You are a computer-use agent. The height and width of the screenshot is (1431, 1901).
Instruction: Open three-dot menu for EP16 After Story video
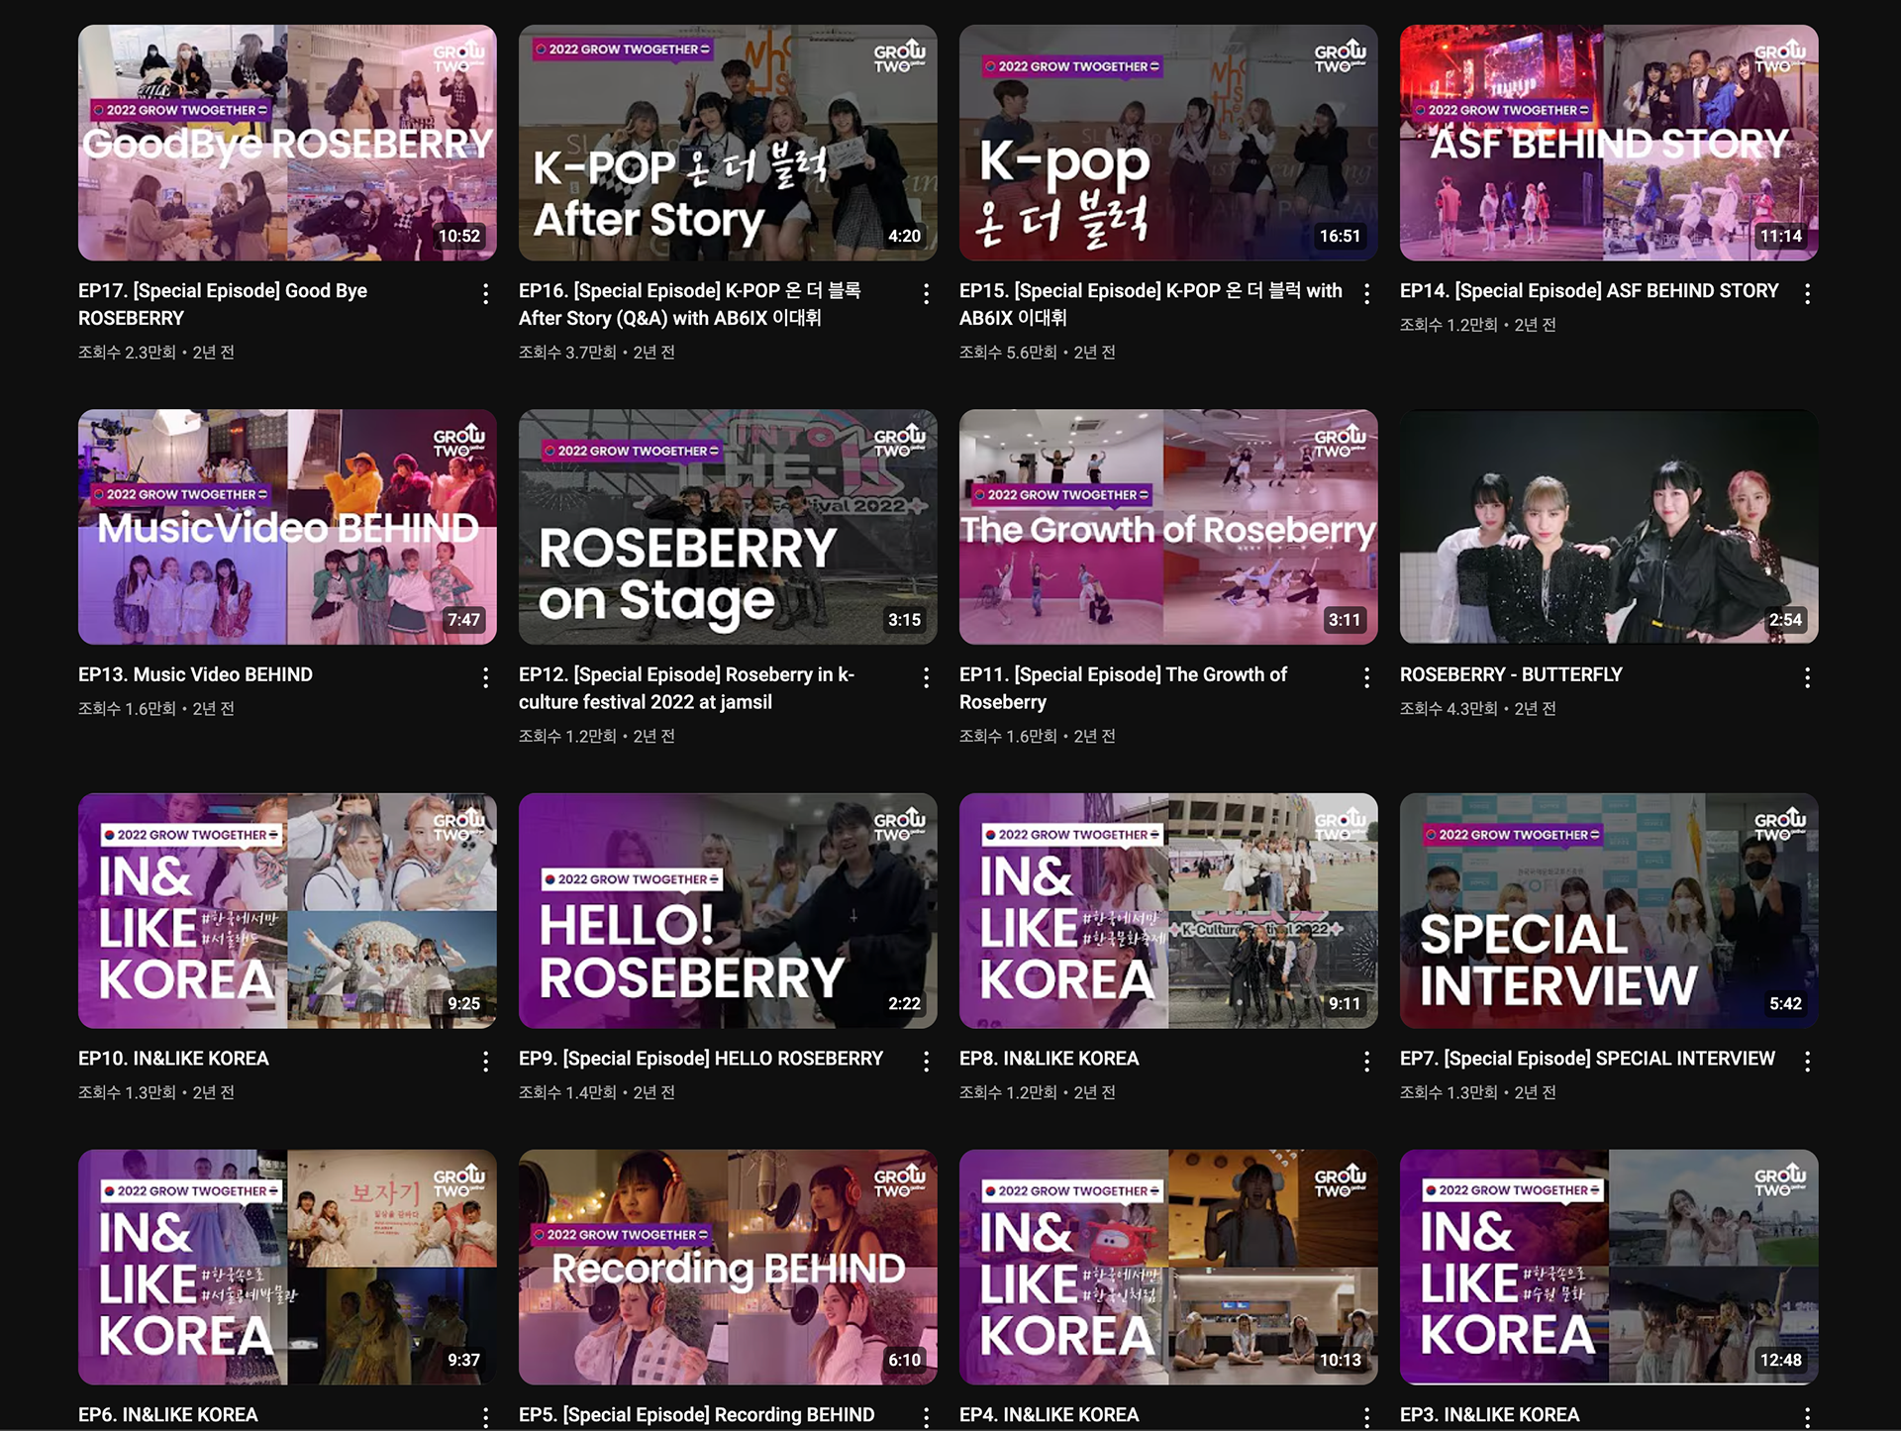pos(926,294)
